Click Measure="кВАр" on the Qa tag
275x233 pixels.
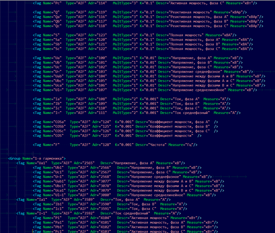point(245,17)
